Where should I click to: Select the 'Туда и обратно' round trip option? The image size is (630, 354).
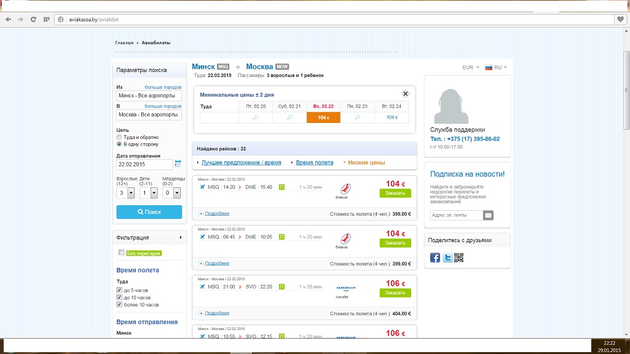pos(119,137)
